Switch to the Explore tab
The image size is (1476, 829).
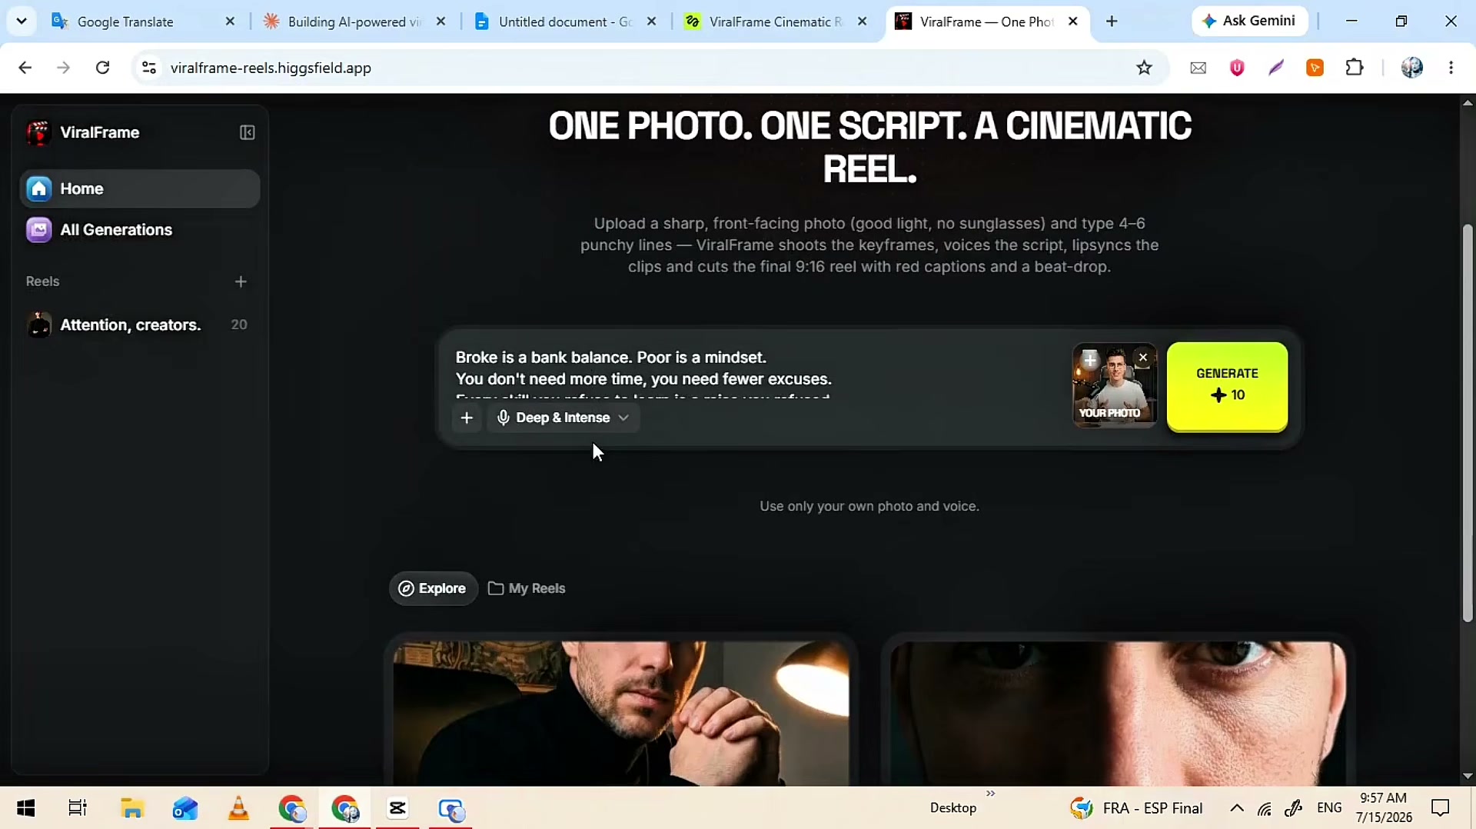coord(433,588)
